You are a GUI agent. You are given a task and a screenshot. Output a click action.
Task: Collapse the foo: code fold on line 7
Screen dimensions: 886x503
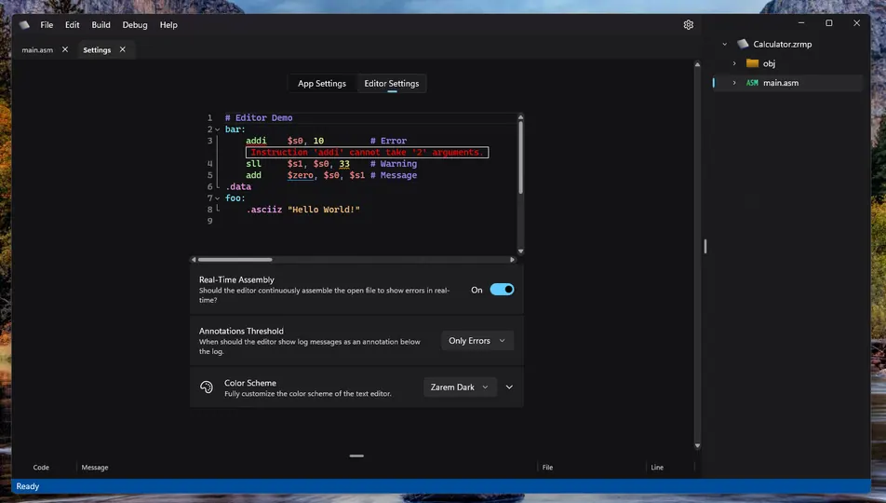pos(218,198)
